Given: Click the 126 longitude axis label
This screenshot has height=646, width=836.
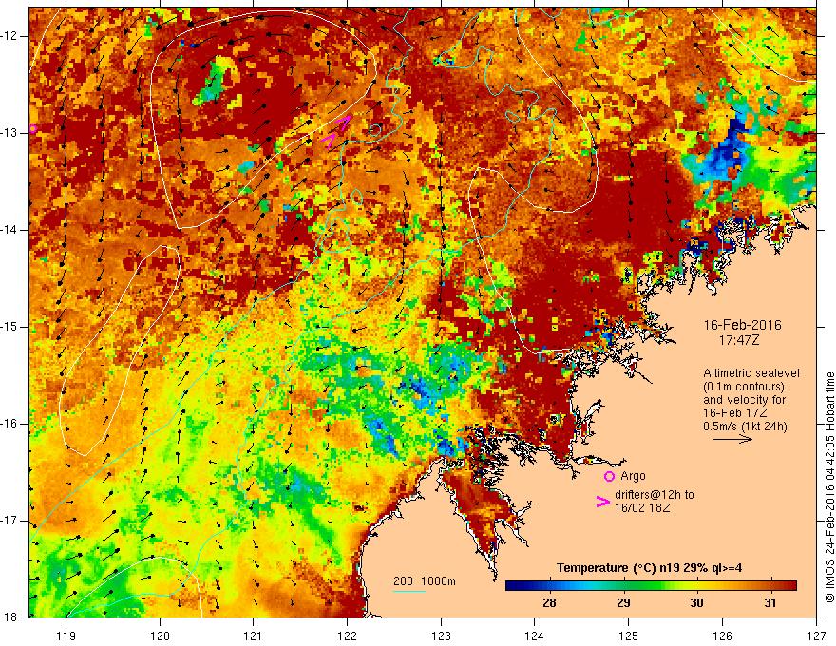Looking at the screenshot, I should (x=722, y=636).
